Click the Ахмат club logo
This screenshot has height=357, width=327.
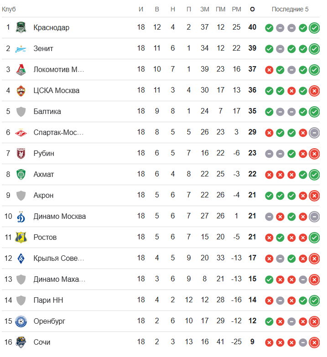21,174
